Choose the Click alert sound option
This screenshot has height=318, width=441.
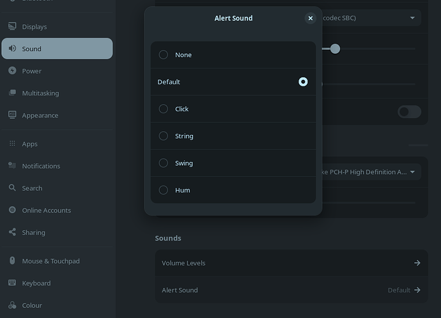[x=233, y=109]
